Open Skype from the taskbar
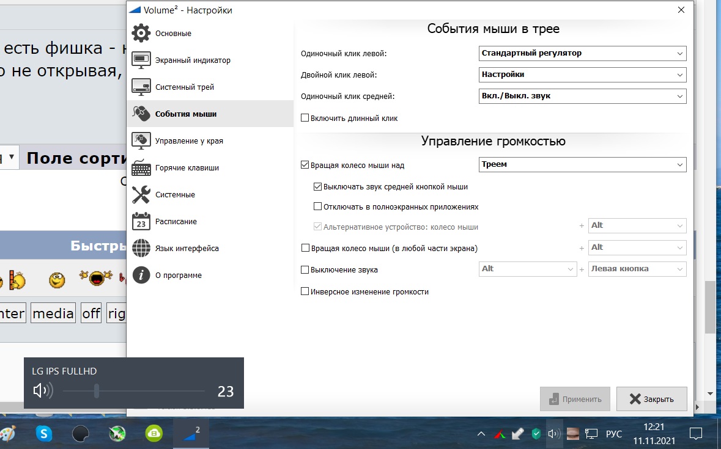The width and height of the screenshot is (721, 449). pos(44,433)
